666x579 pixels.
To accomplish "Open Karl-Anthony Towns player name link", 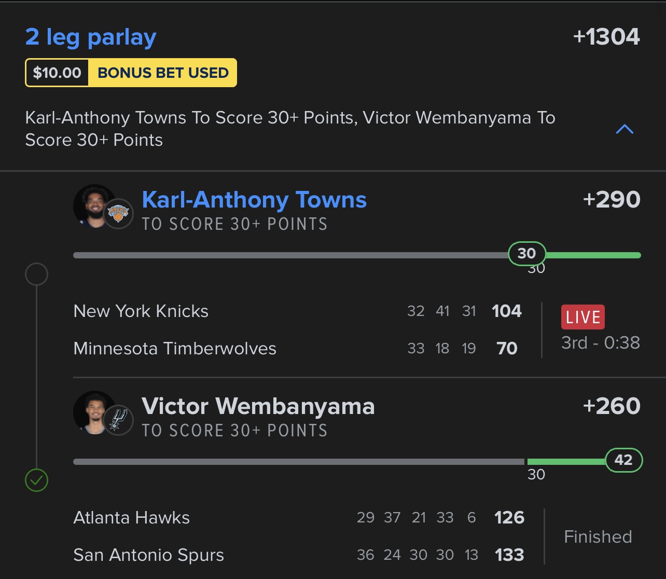I will click(x=254, y=200).
